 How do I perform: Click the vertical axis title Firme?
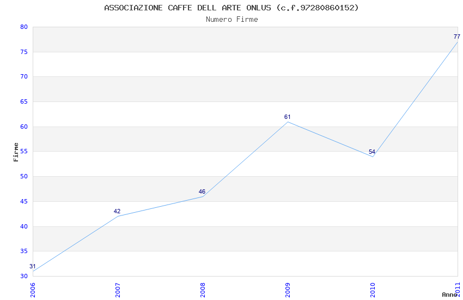tap(16, 152)
